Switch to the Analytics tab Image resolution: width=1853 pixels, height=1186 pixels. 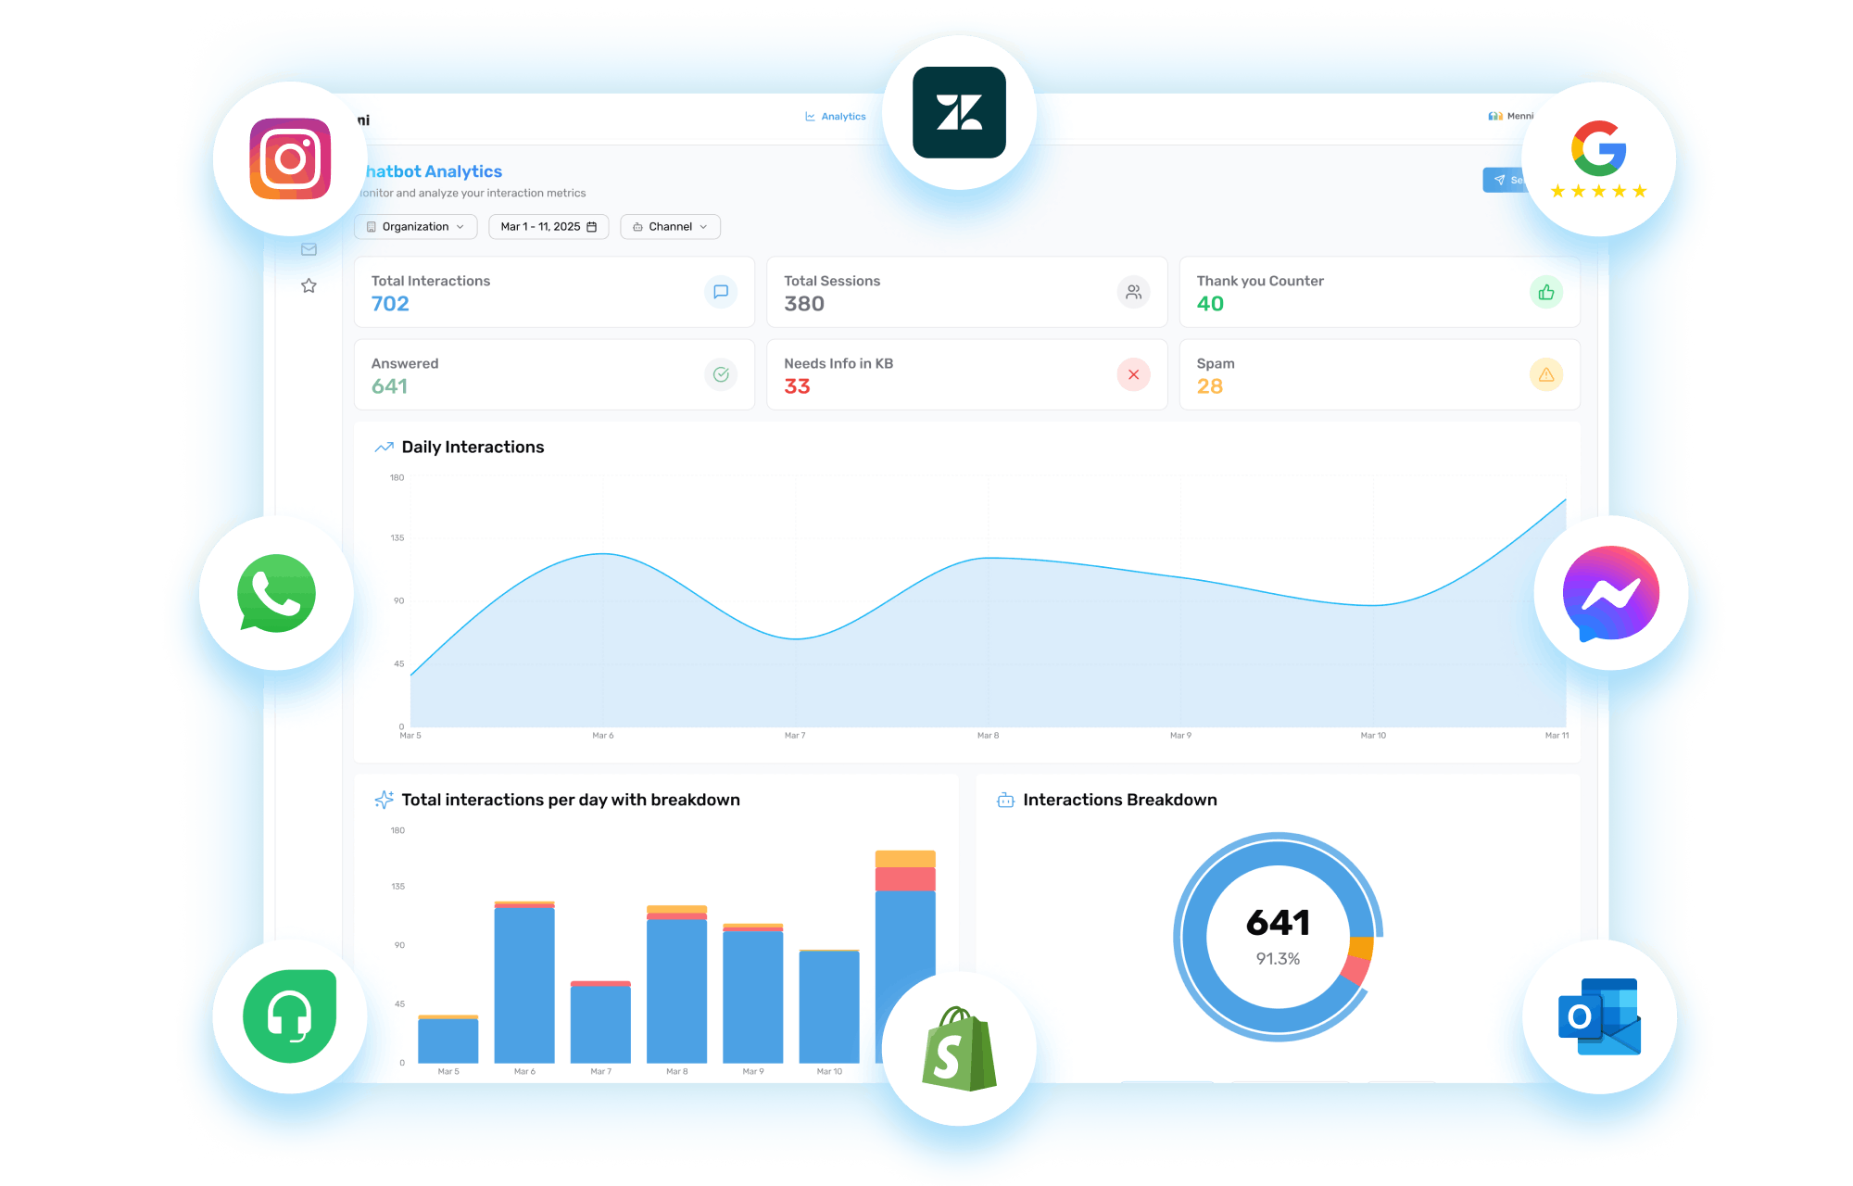pos(836,117)
